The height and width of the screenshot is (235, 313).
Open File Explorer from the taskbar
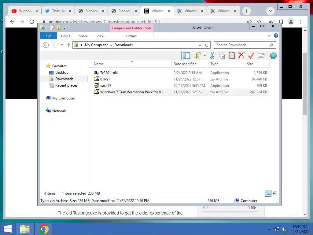click(24, 229)
